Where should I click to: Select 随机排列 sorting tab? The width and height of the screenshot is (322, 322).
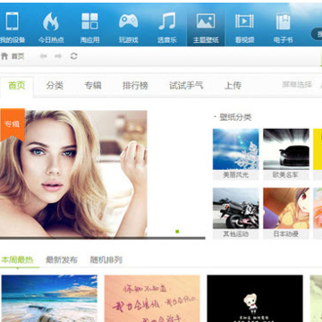[x=106, y=260]
